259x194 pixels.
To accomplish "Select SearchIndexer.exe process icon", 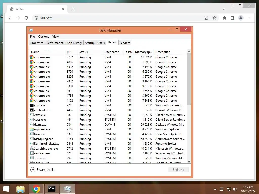I will pyautogui.click(x=32, y=148).
